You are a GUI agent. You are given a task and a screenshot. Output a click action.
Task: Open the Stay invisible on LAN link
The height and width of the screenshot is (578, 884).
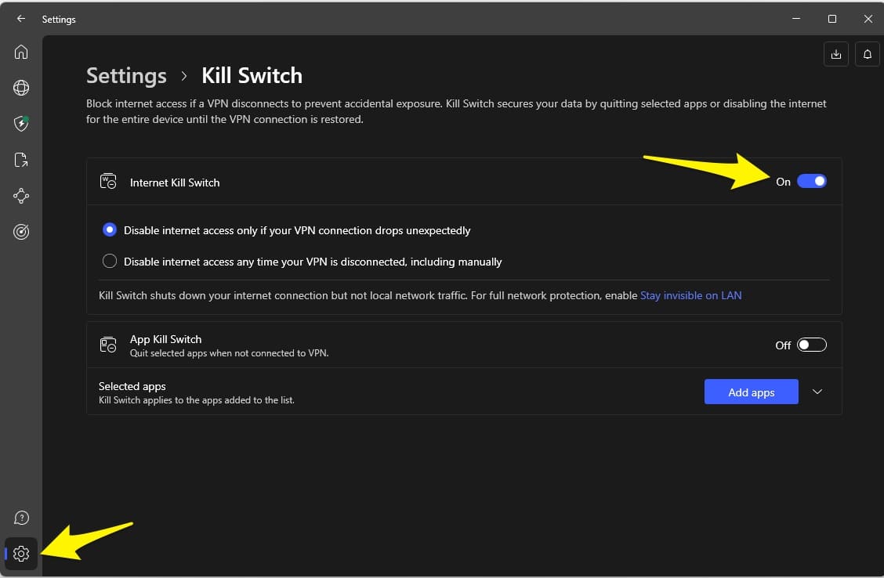click(x=690, y=295)
